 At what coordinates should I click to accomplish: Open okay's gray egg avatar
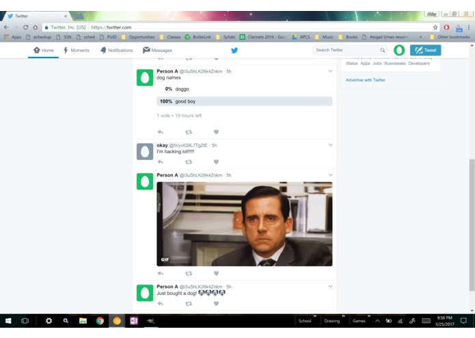pos(145,152)
